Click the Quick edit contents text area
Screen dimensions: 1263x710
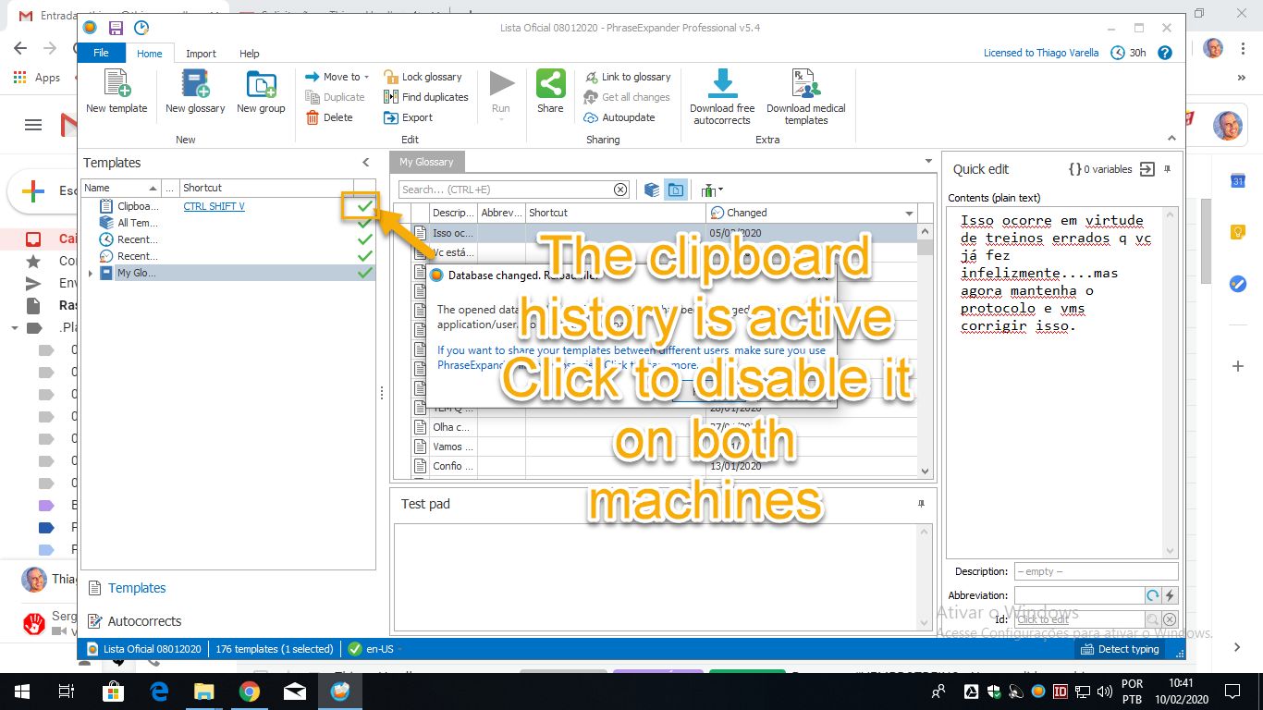coord(1055,382)
